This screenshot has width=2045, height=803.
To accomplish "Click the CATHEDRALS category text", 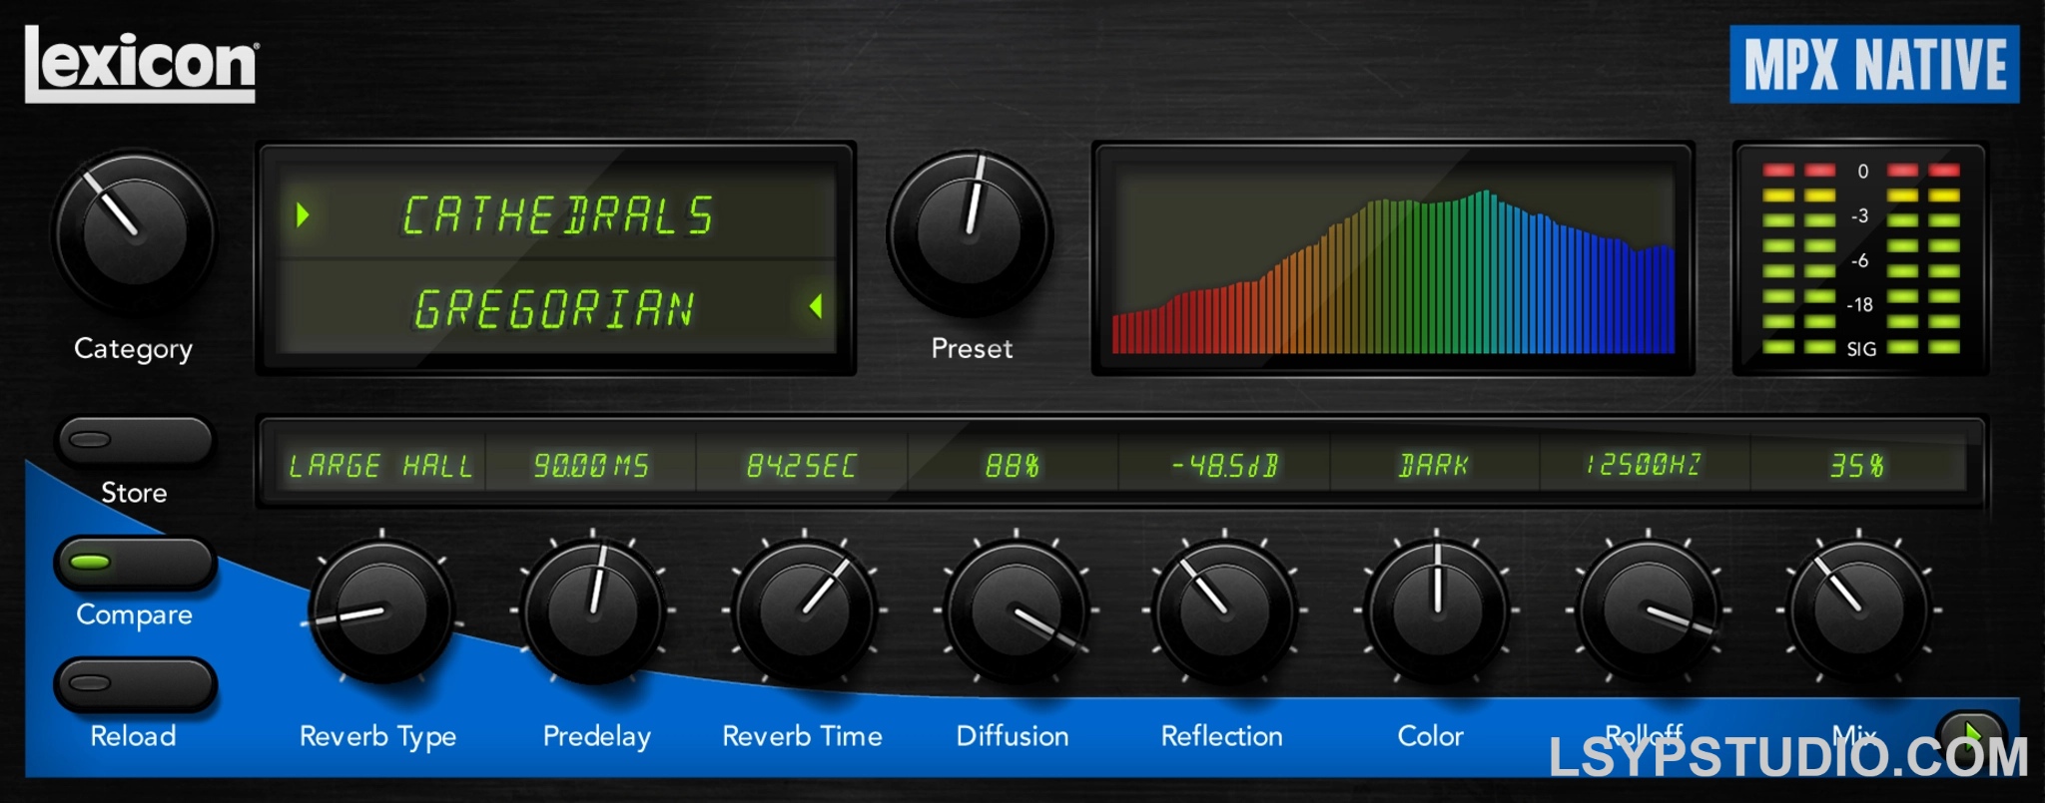I will click(557, 215).
